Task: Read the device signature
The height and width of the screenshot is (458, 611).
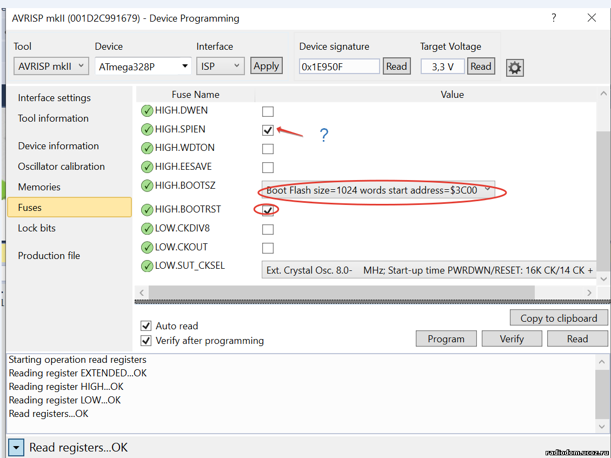Action: click(397, 67)
